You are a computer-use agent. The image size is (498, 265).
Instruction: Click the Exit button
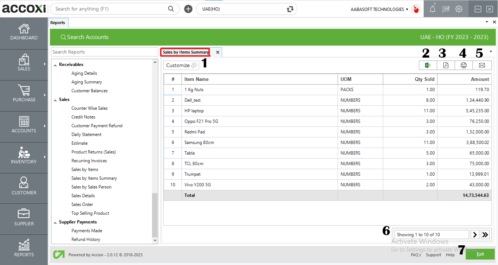coord(480,254)
